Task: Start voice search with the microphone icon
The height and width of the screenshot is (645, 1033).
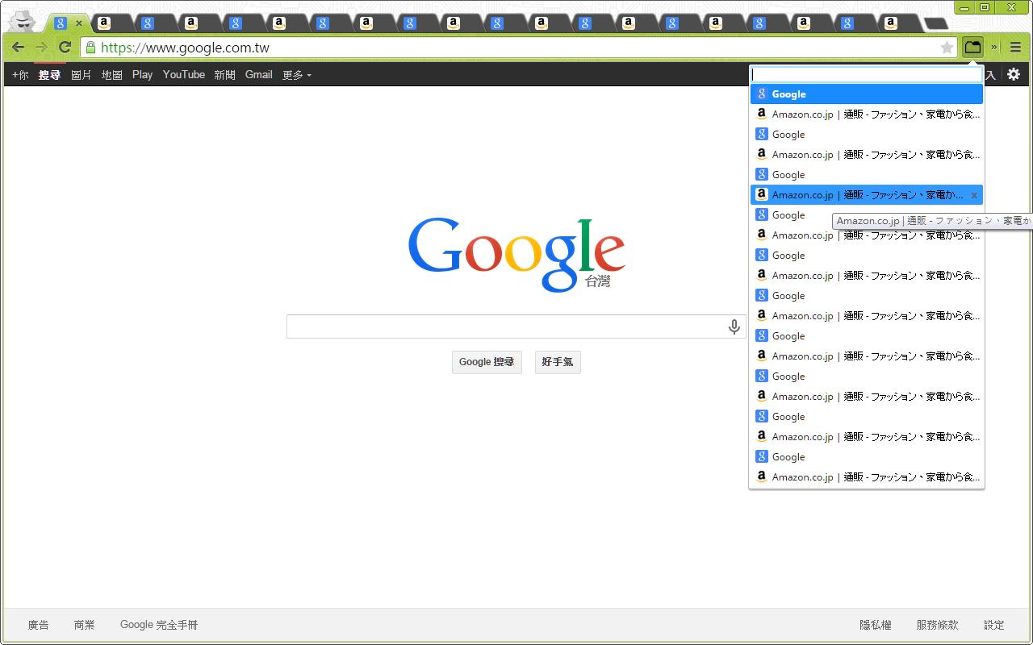Action: pos(734,327)
